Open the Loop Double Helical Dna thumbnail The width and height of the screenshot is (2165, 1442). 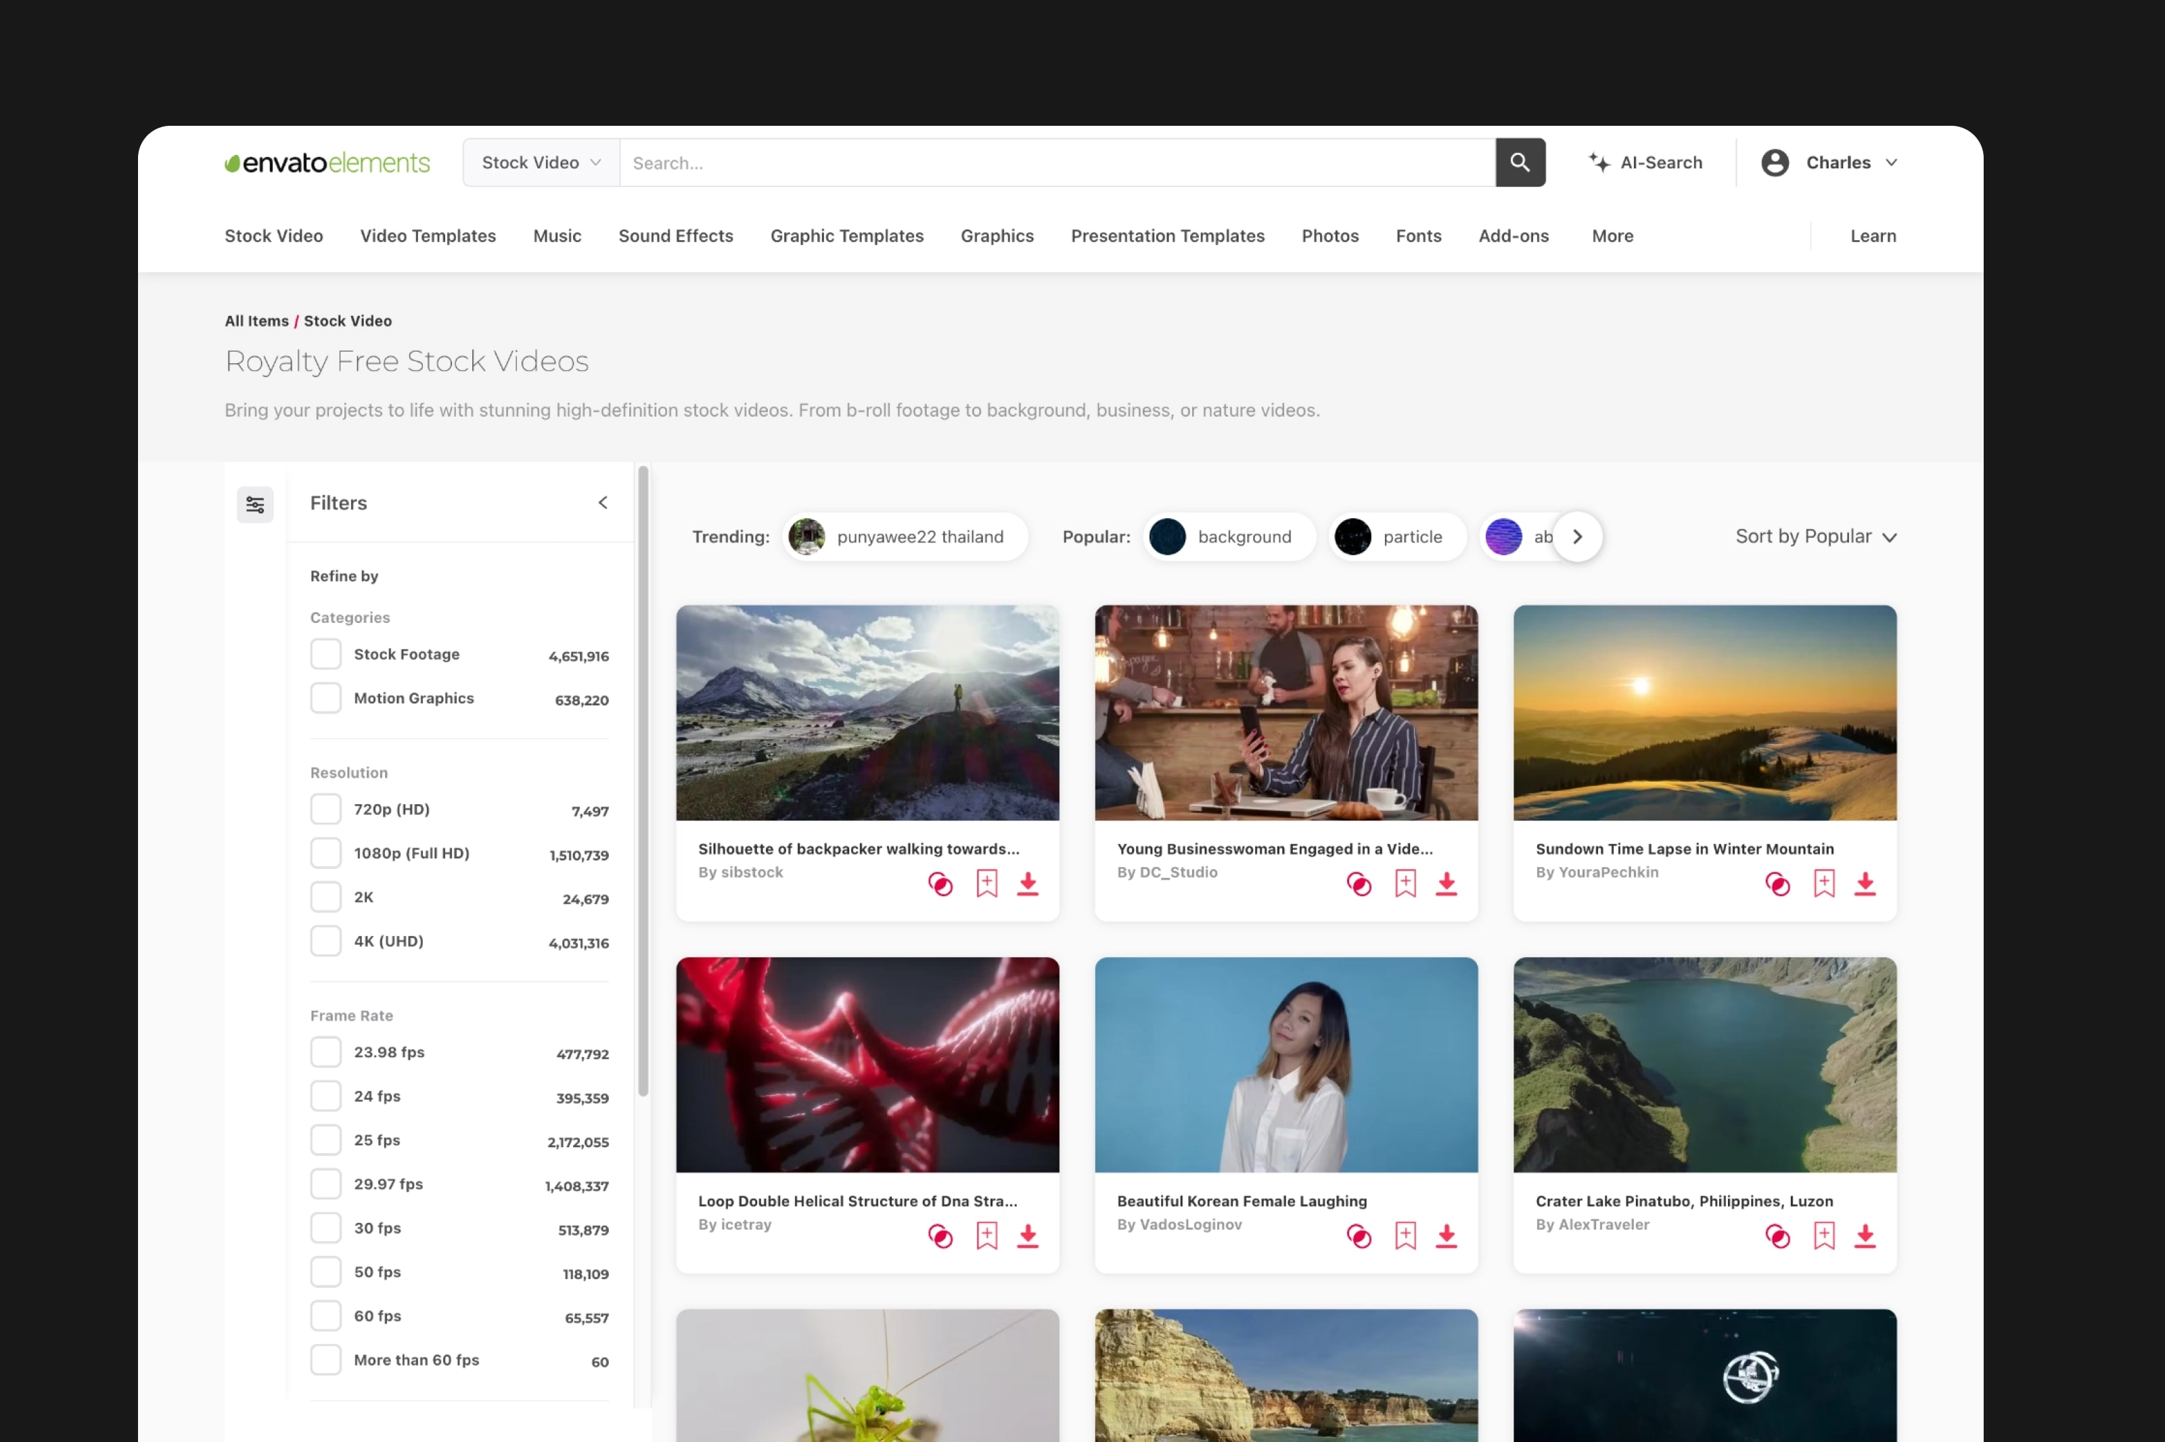(x=867, y=1065)
